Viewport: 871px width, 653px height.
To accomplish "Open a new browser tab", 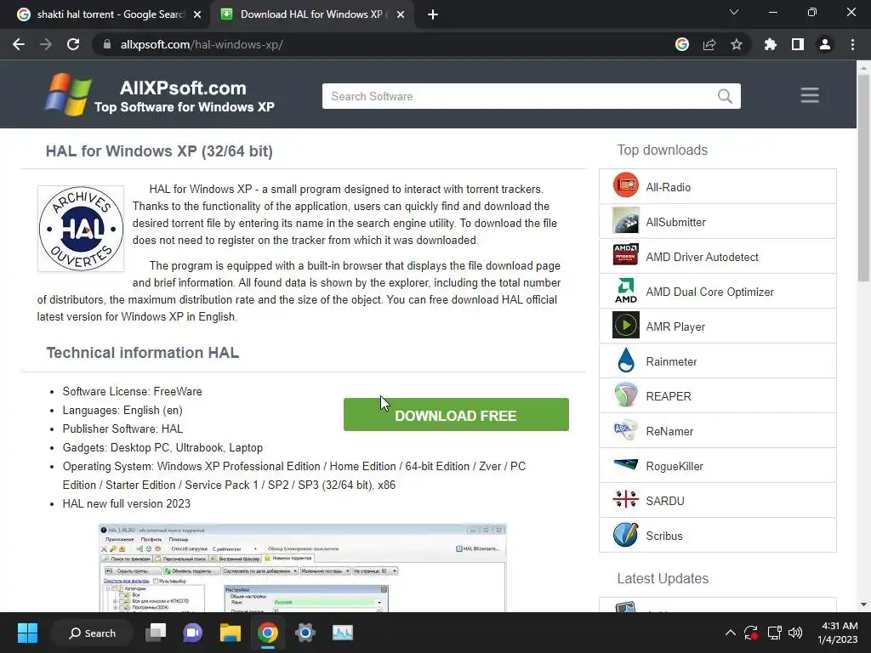I will point(433,14).
